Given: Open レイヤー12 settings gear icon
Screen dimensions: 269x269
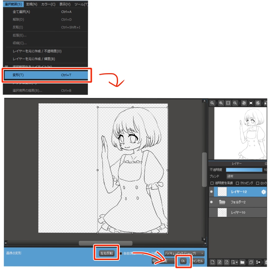Looking at the screenshot, I should point(264,192).
